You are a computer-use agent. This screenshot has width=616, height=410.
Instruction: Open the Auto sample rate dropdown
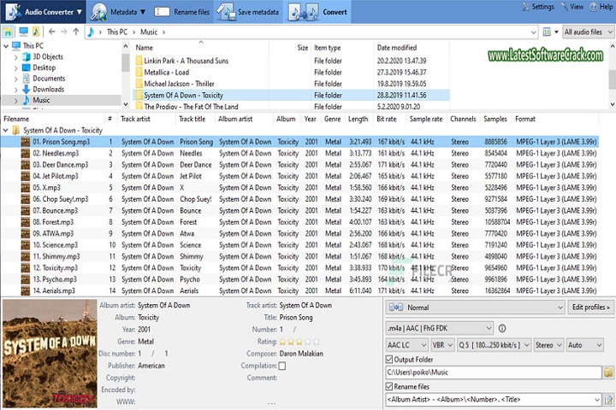(x=584, y=345)
